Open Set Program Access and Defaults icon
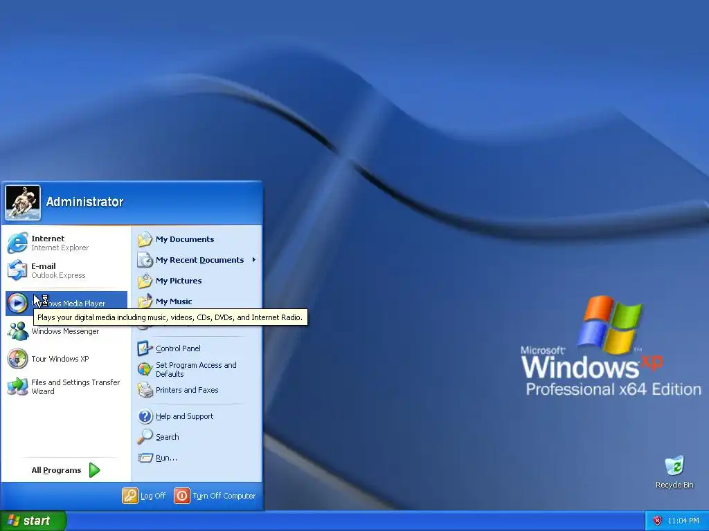The image size is (709, 531). coord(145,369)
